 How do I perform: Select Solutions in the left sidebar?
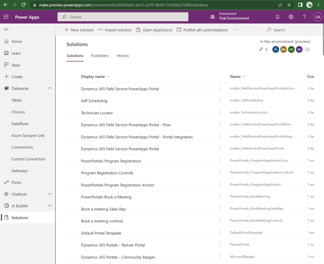(x=28, y=217)
